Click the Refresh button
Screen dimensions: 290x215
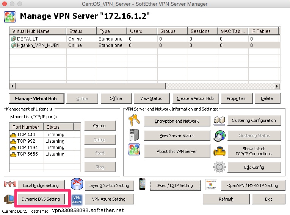tap(226, 199)
